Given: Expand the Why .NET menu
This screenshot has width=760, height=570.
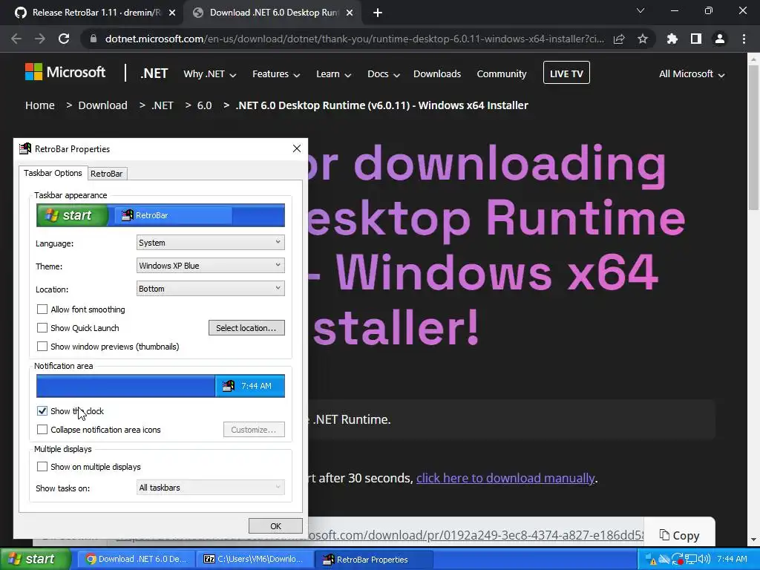Looking at the screenshot, I should pyautogui.click(x=209, y=73).
